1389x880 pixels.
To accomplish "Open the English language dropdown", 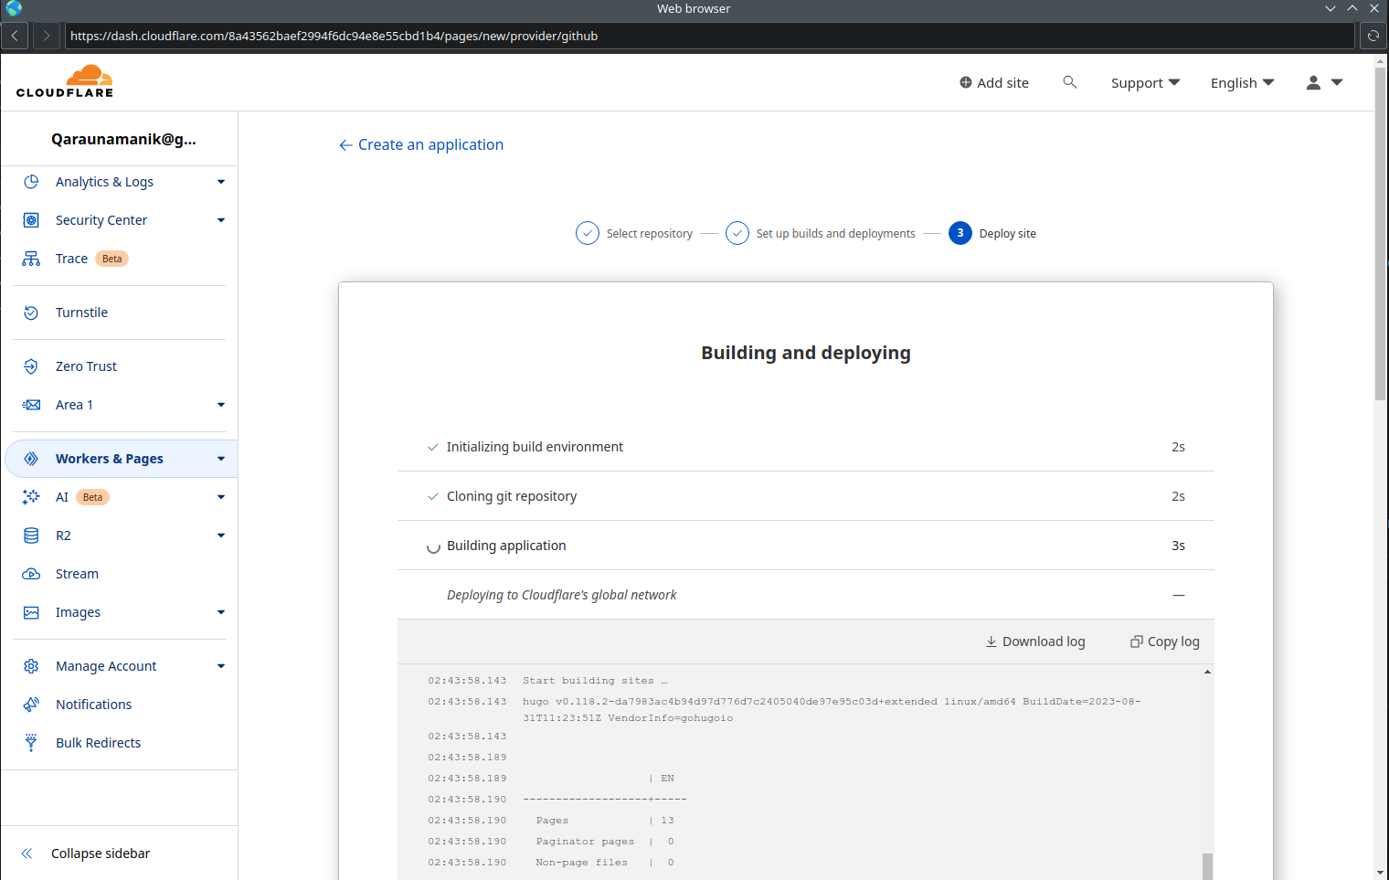I will [x=1242, y=83].
